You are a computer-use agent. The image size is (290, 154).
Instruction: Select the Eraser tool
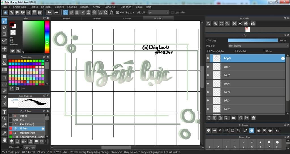click(4, 27)
